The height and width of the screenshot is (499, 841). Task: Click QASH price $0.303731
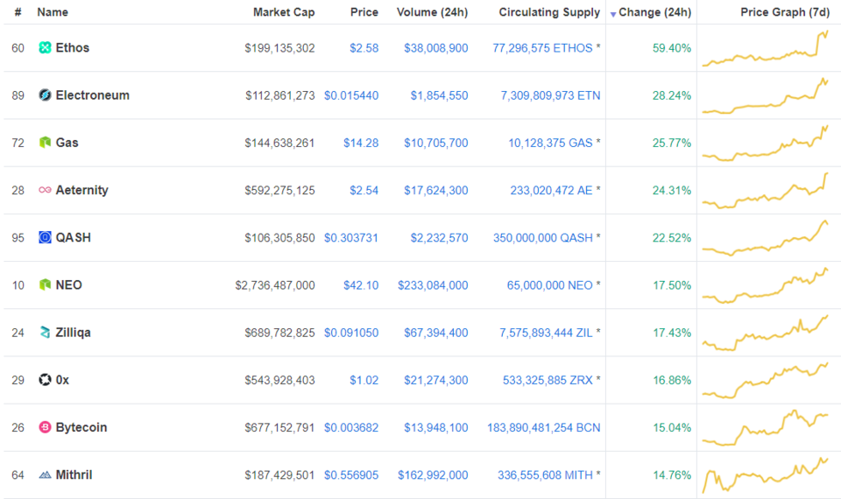coord(351,238)
